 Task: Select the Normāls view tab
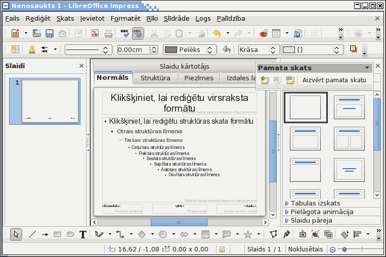[113, 78]
